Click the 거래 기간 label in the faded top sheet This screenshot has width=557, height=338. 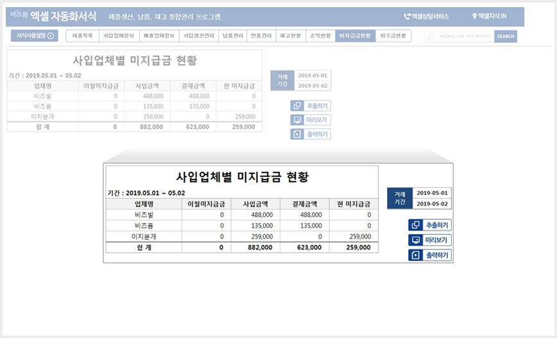[x=282, y=81]
